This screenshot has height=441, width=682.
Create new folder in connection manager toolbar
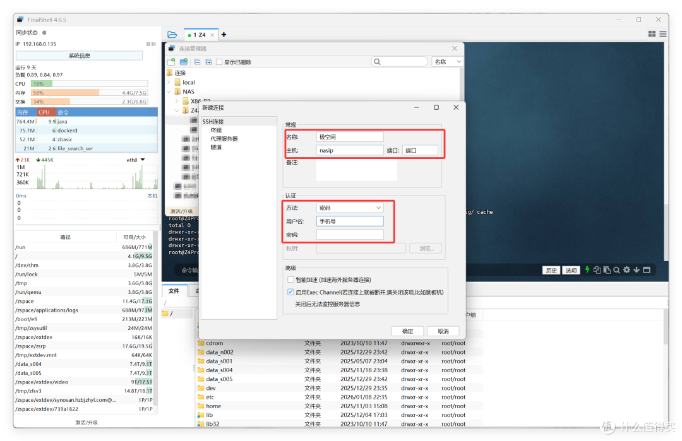tap(184, 62)
